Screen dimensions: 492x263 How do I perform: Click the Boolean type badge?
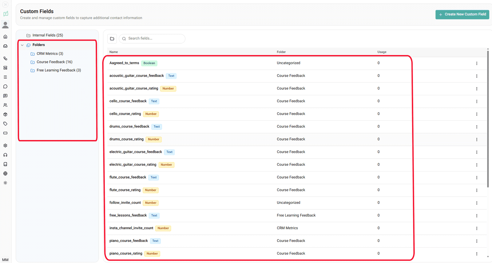[x=149, y=63]
